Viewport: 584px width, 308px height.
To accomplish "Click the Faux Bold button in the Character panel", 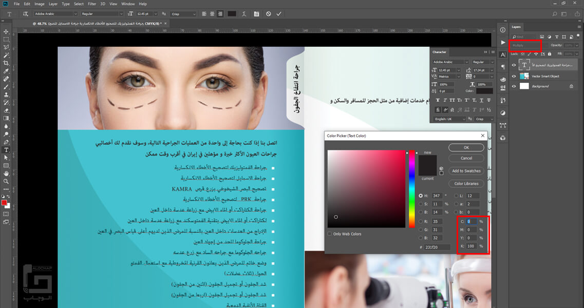I will [438, 100].
